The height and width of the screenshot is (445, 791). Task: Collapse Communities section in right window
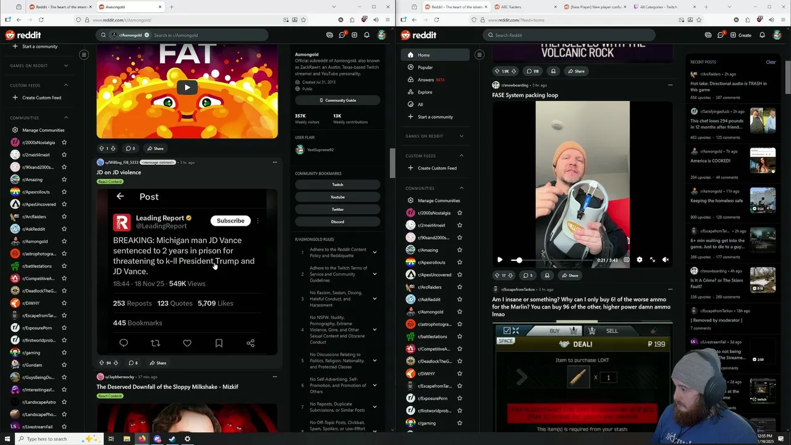[x=462, y=188]
